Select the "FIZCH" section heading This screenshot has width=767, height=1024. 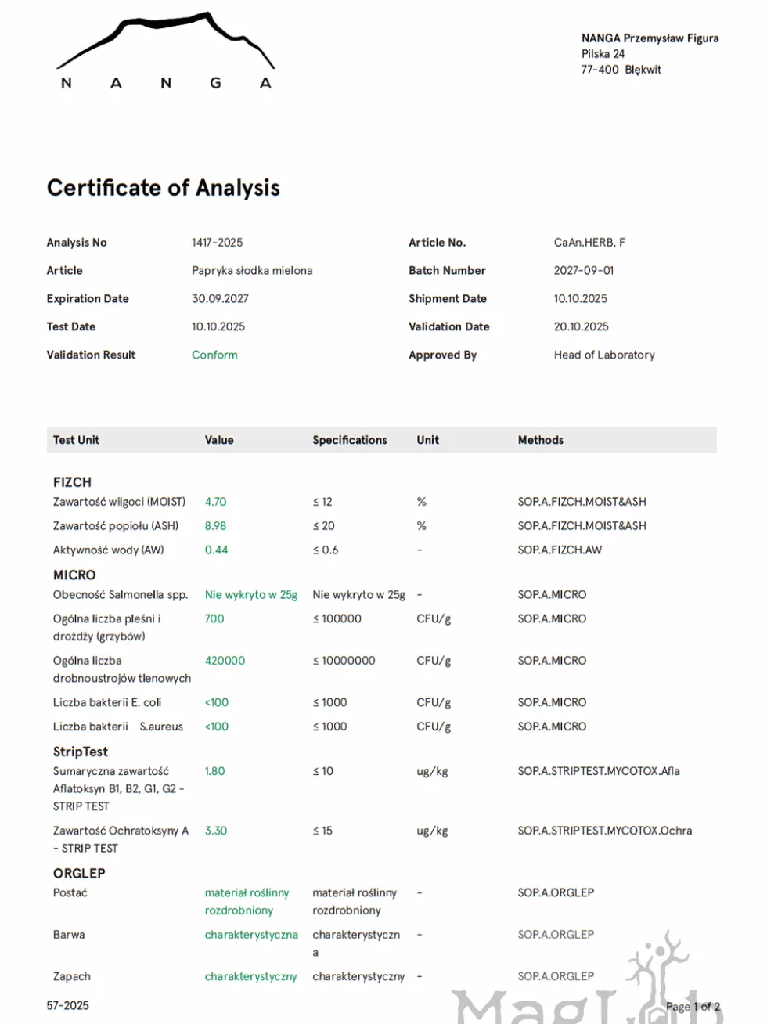click(x=72, y=482)
